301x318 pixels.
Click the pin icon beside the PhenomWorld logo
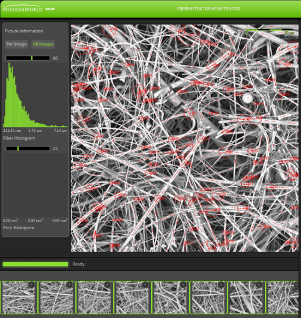[50, 9]
